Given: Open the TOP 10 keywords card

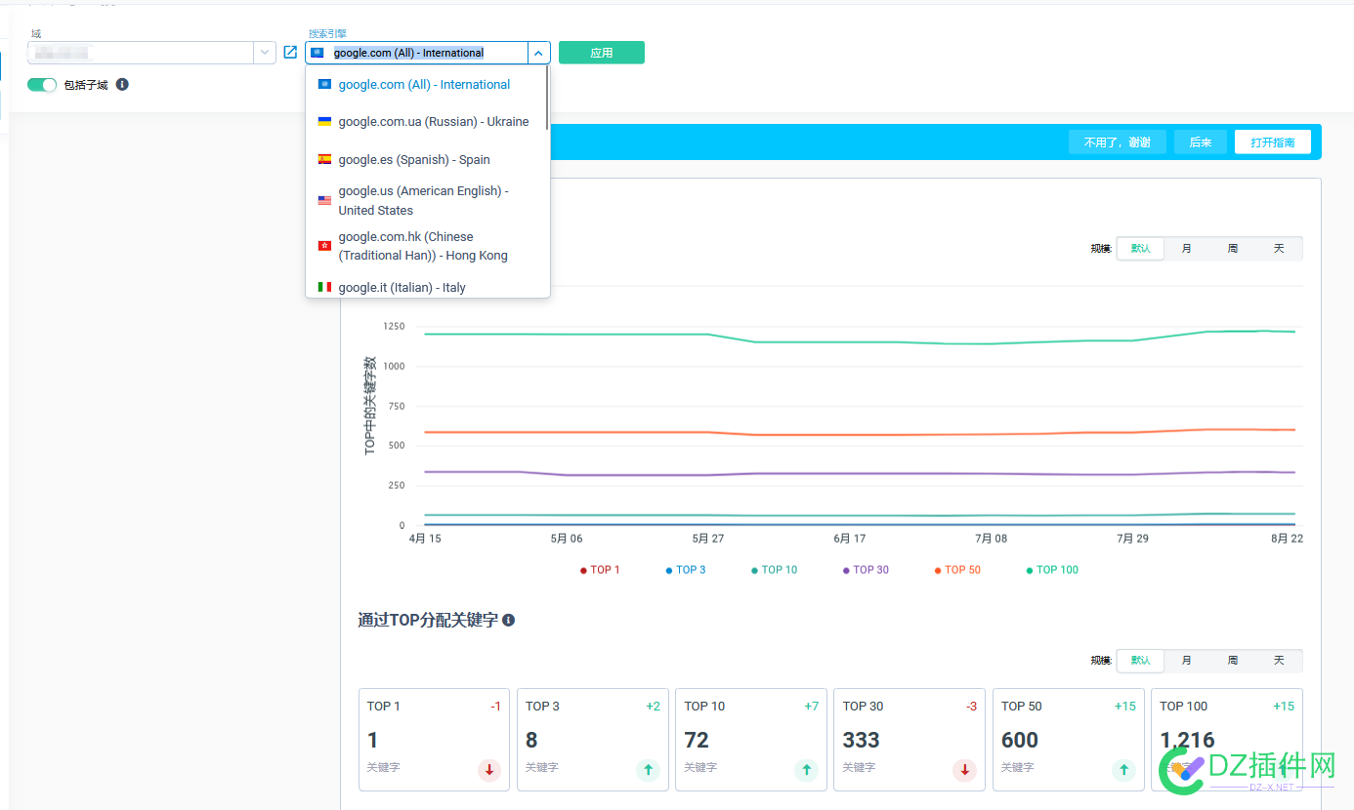Looking at the screenshot, I should 750,740.
